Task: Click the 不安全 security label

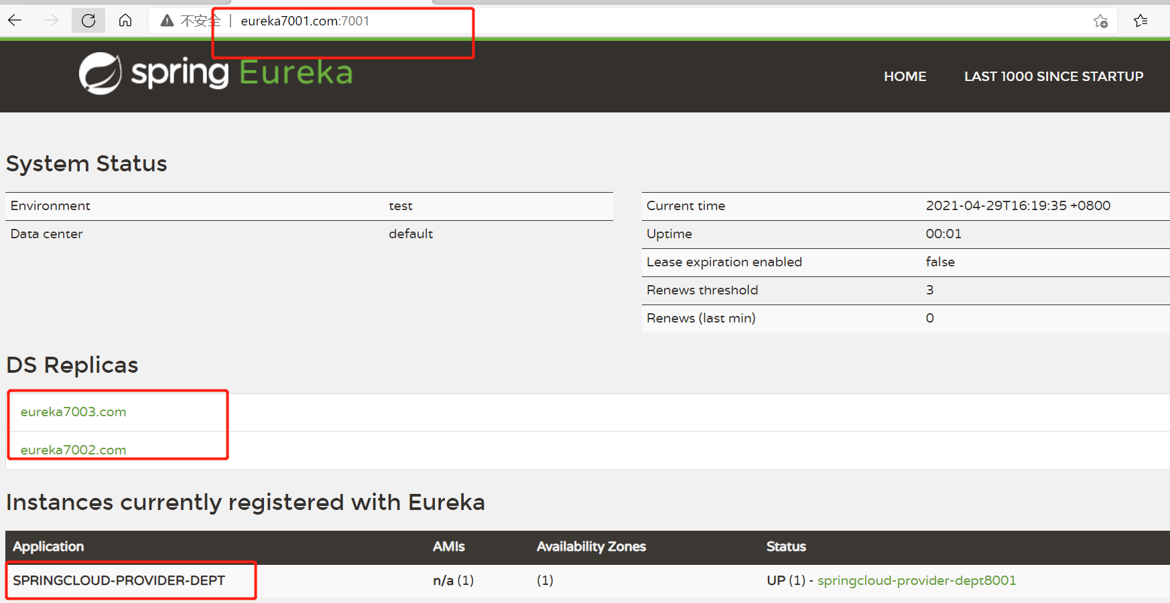Action: 200,21
